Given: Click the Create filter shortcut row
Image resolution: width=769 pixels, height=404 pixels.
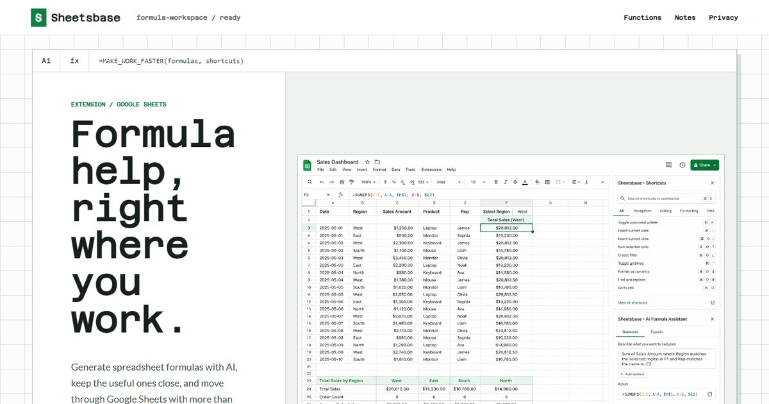Looking at the screenshot, I should (x=666, y=255).
